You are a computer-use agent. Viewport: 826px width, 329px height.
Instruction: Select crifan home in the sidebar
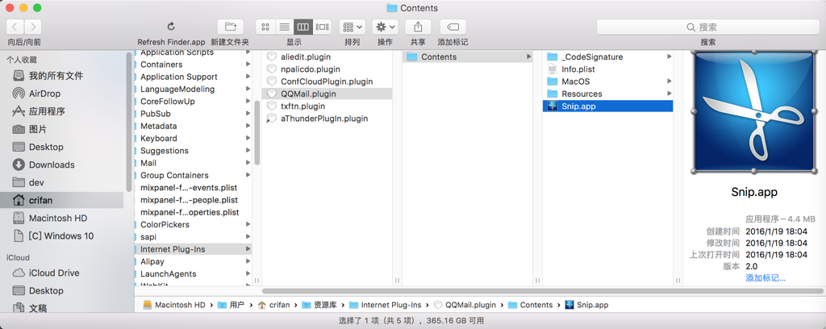(x=63, y=201)
